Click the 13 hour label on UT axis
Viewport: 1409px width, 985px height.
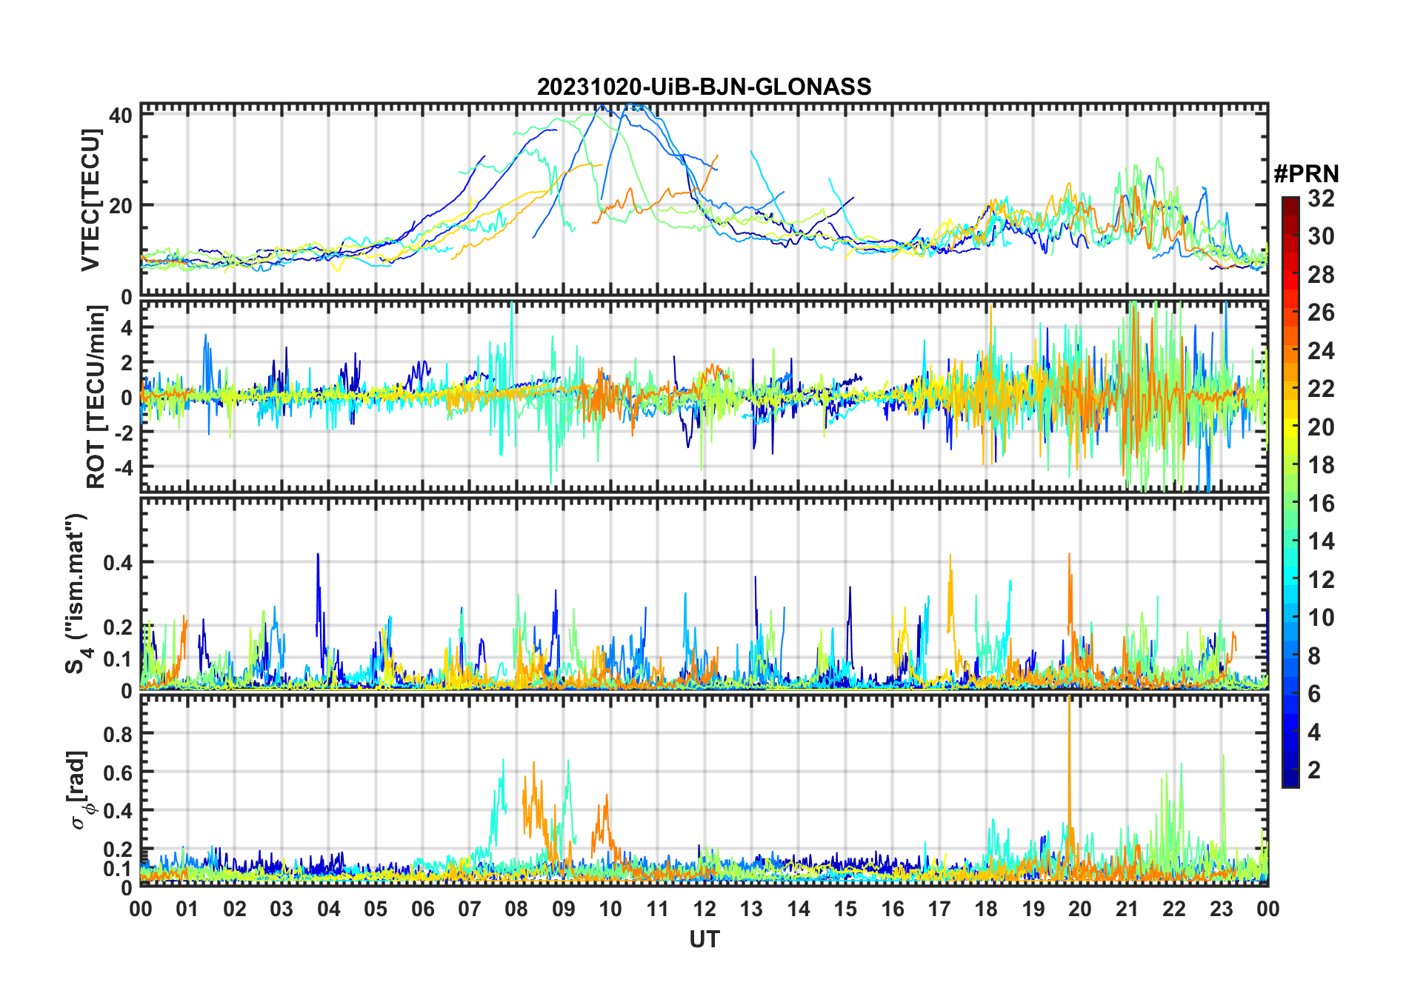(751, 909)
